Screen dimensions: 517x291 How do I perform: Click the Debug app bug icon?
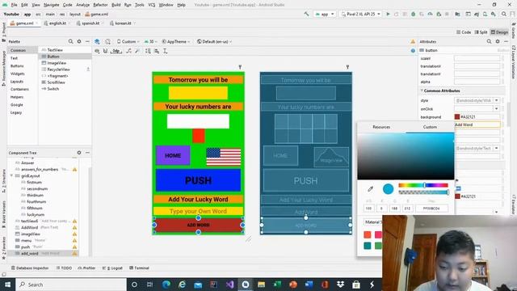[x=413, y=15]
